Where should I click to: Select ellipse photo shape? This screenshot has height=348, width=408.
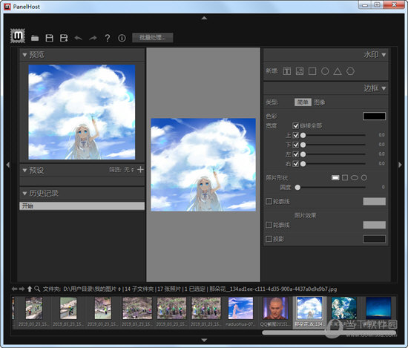pyautogui.click(x=355, y=177)
